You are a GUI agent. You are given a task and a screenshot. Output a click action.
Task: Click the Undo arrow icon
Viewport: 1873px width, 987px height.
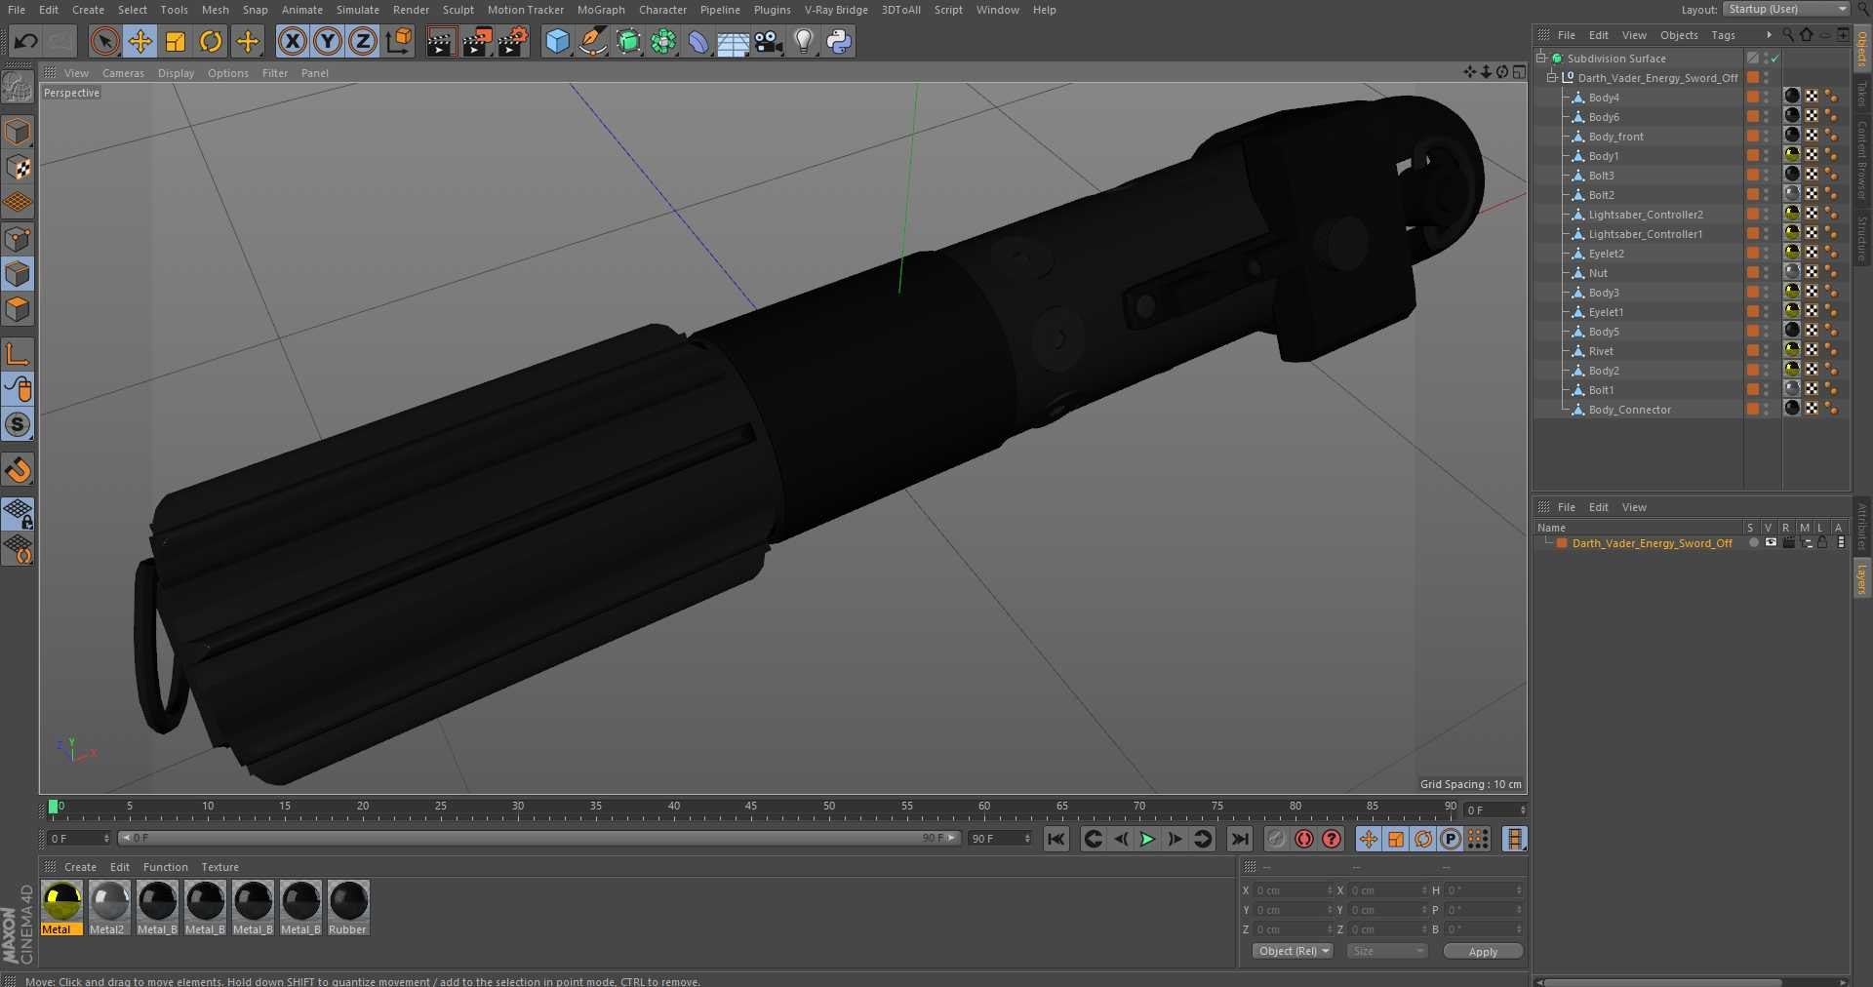26,41
